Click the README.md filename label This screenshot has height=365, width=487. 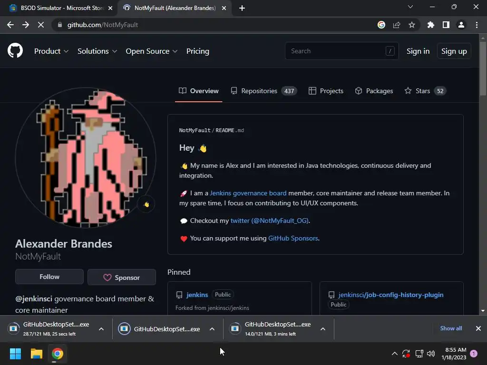[x=230, y=130]
